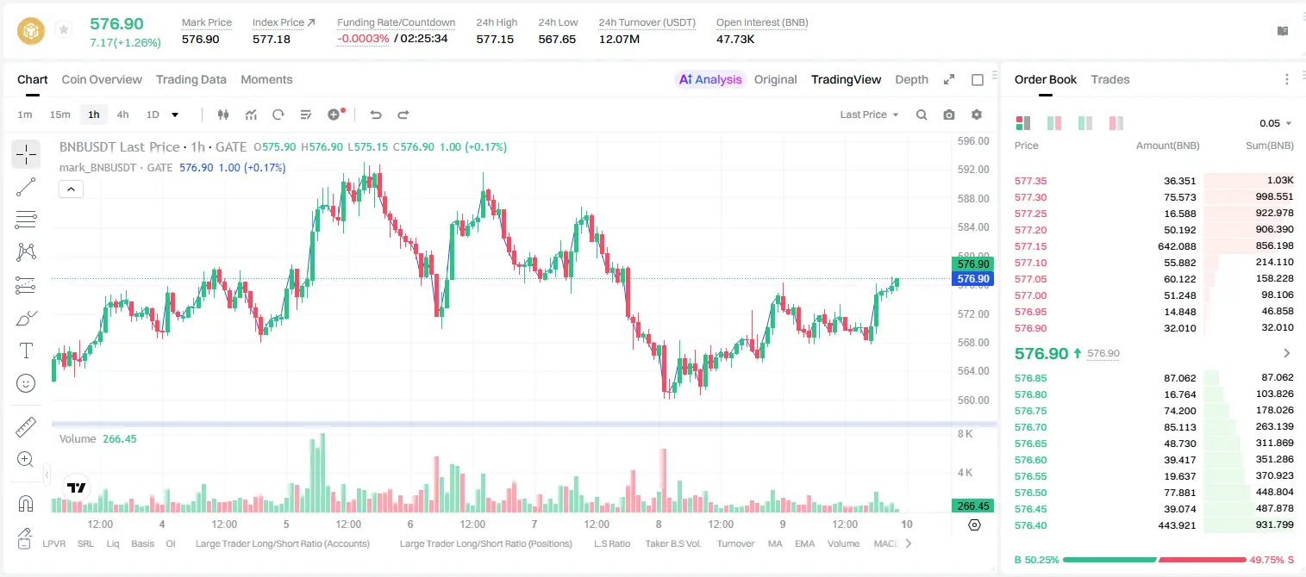Select the 576.85 bid price row
Image resolution: width=1306 pixels, height=577 pixels.
point(1154,378)
